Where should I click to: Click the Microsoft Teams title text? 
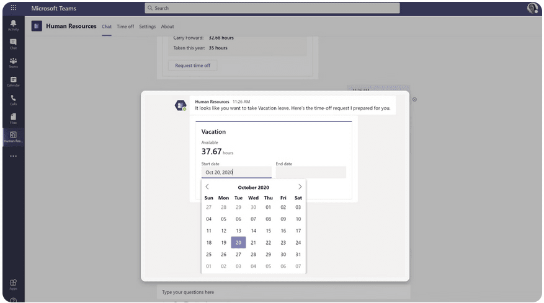coord(54,8)
